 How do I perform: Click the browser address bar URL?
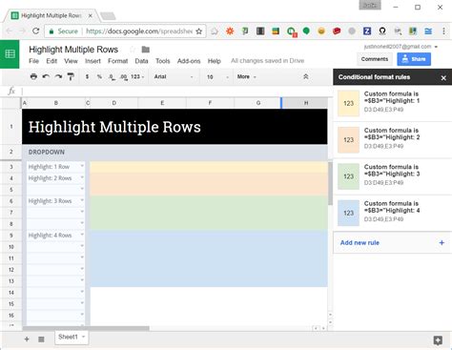[138, 31]
